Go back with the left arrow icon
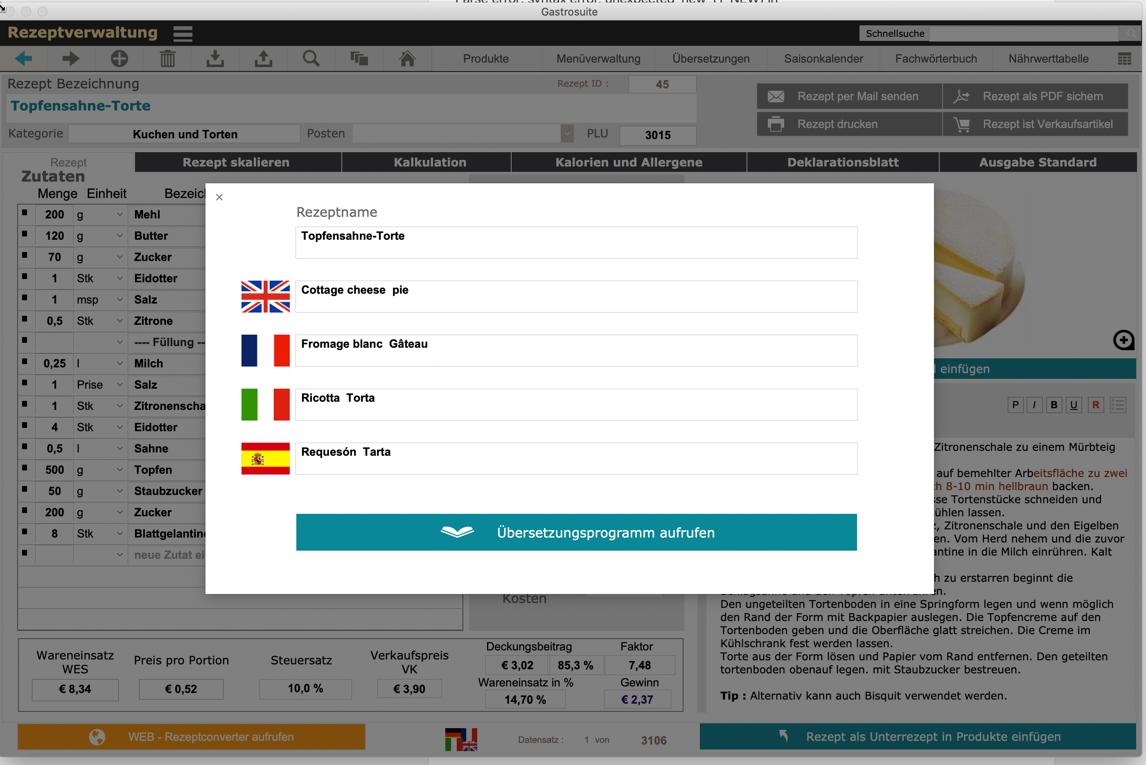The width and height of the screenshot is (1146, 765). (23, 59)
